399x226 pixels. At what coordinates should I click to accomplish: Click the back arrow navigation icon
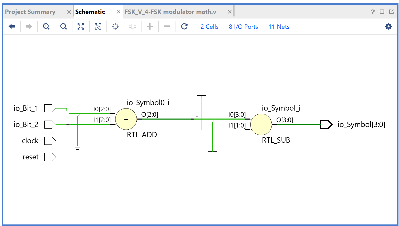tap(12, 26)
